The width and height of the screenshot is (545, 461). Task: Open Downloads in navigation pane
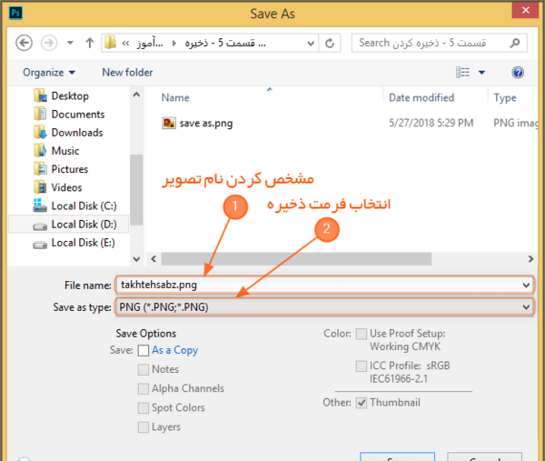click(x=77, y=133)
